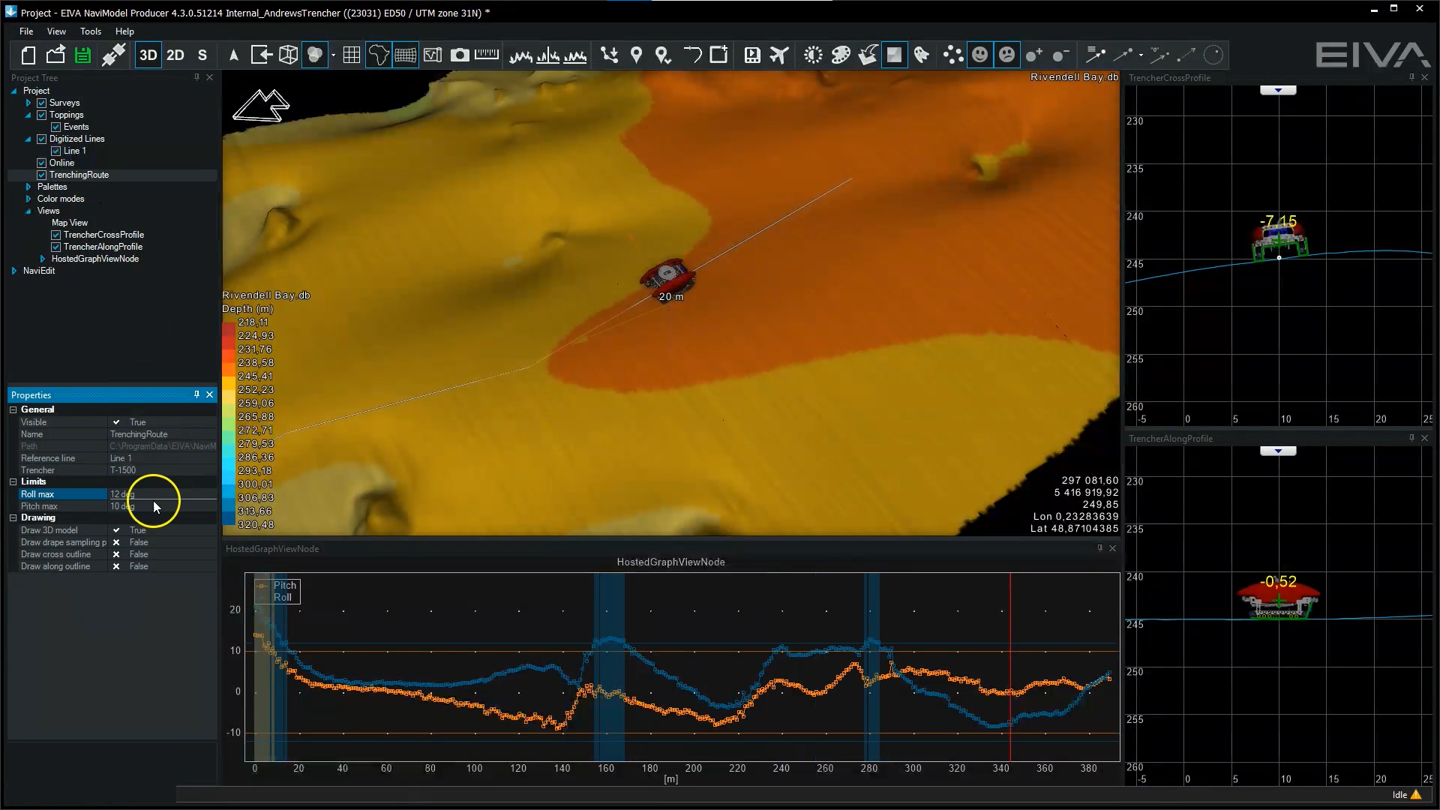Click the map pin with checkmark icon
The height and width of the screenshot is (810, 1440).
663,55
